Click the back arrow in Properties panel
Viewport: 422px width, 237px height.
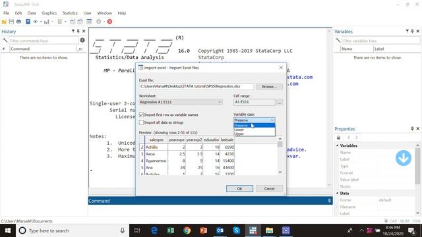click(349, 138)
